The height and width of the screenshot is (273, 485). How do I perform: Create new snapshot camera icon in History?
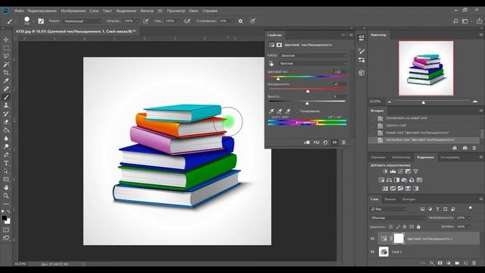[465, 149]
